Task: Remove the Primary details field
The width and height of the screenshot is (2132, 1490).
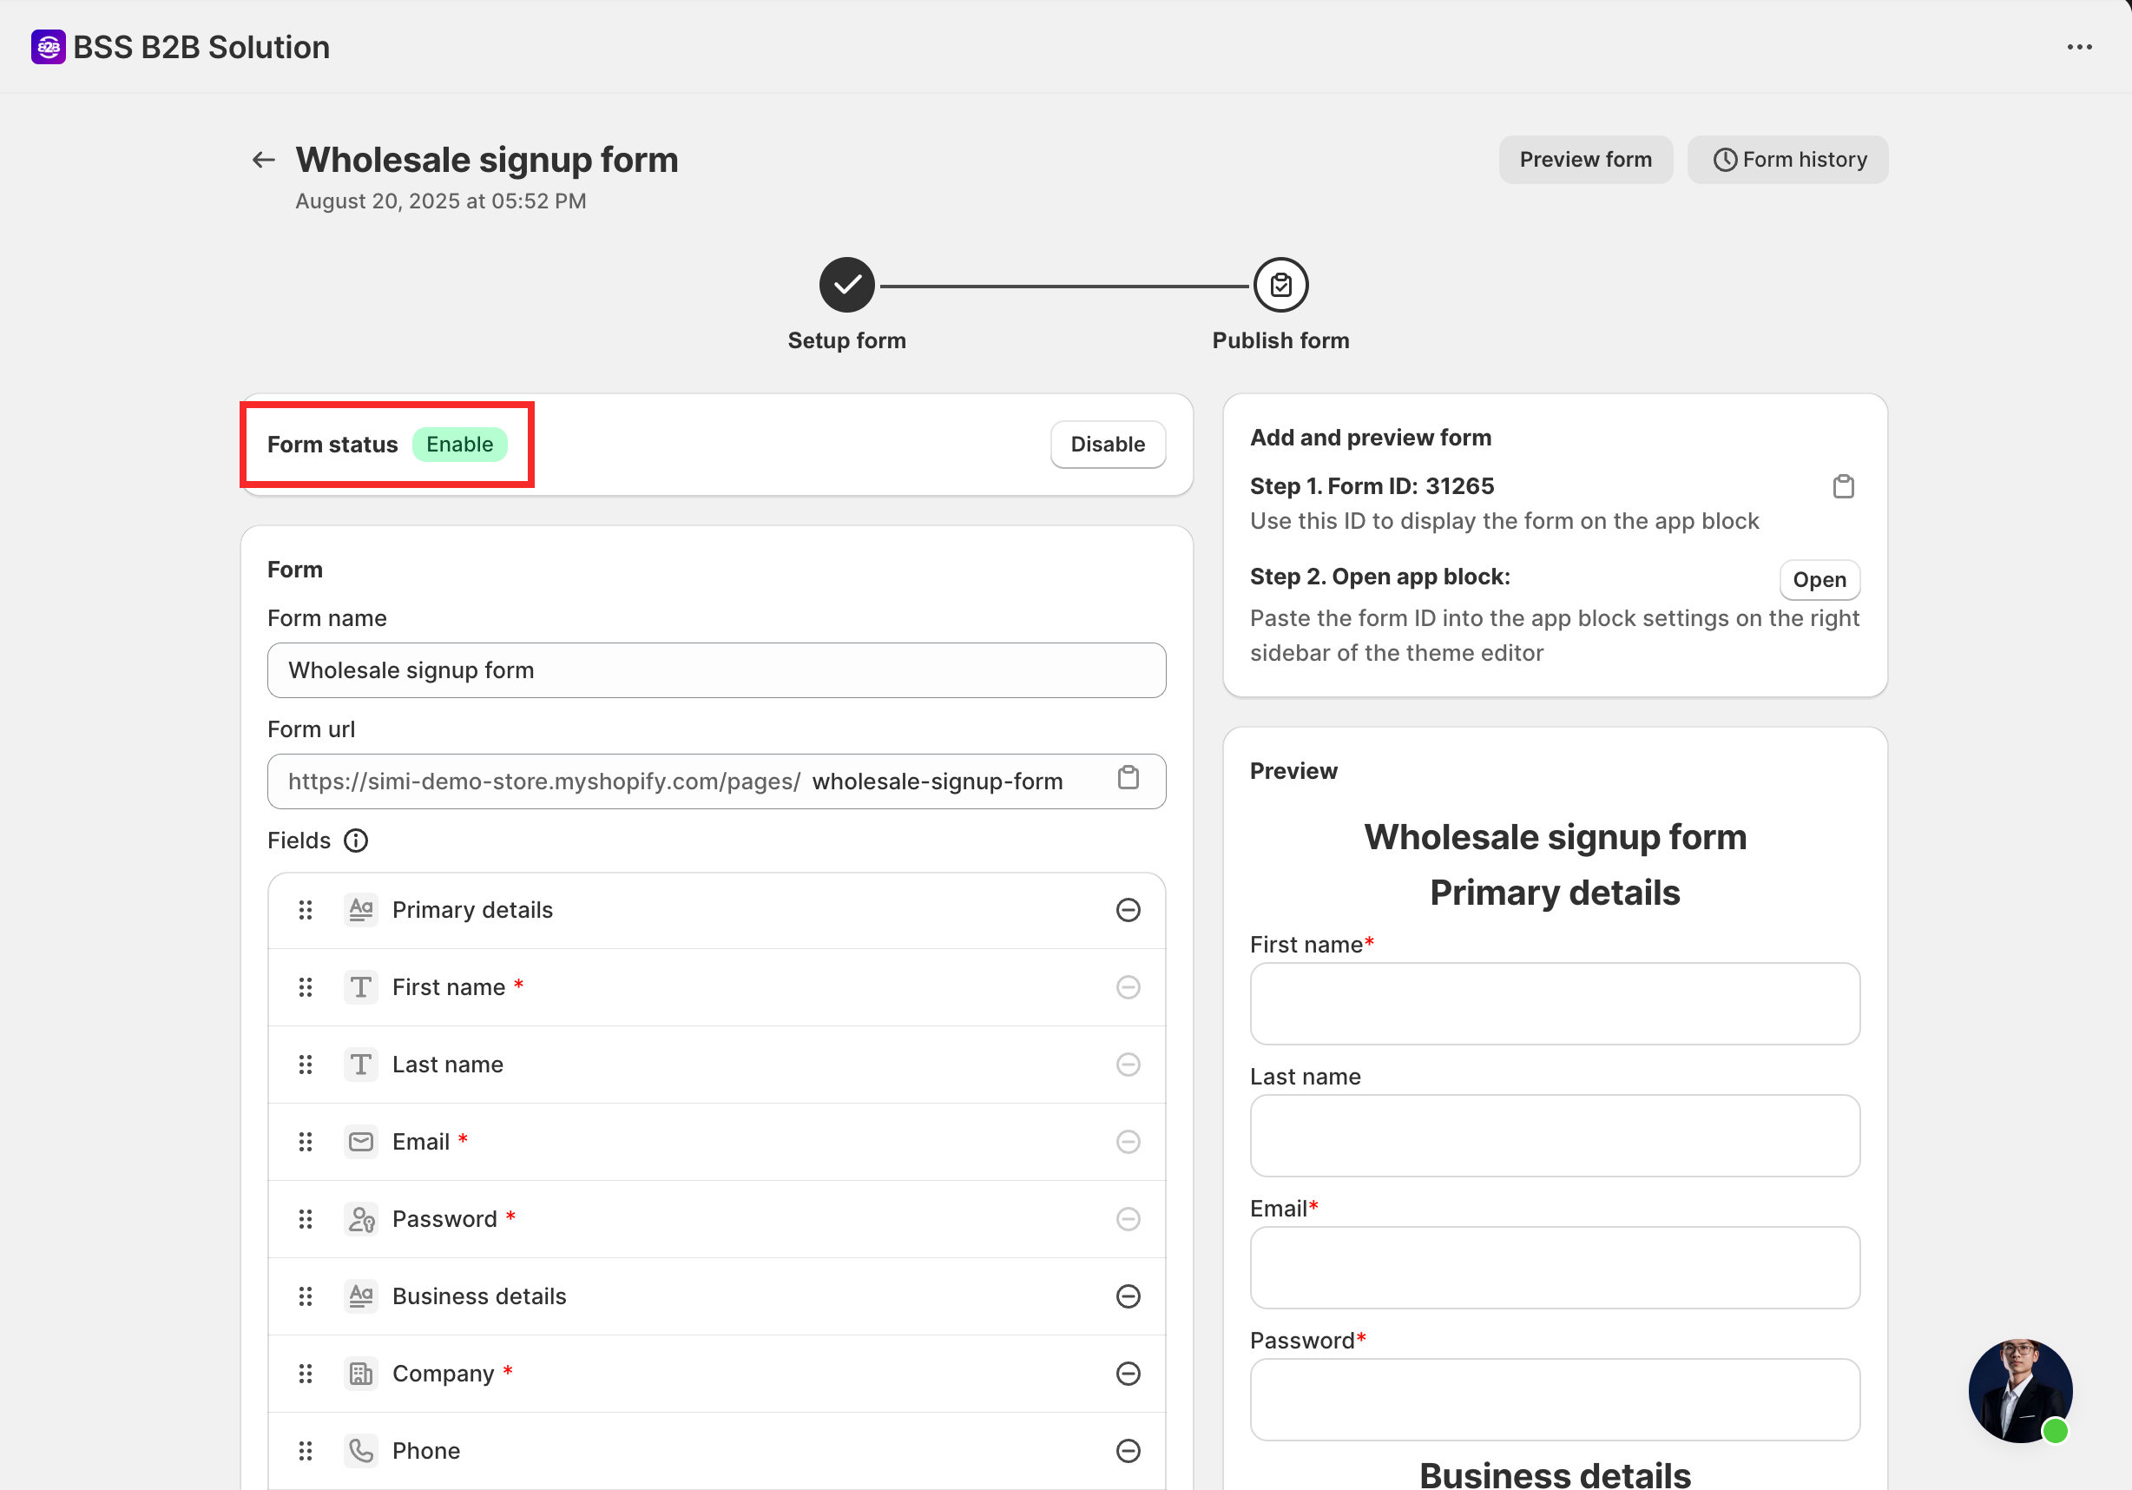Action: 1128,909
